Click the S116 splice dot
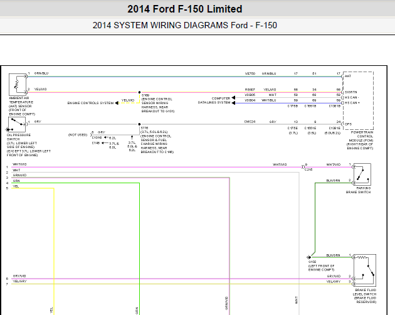This screenshot has width=395, height=315. 139,124
